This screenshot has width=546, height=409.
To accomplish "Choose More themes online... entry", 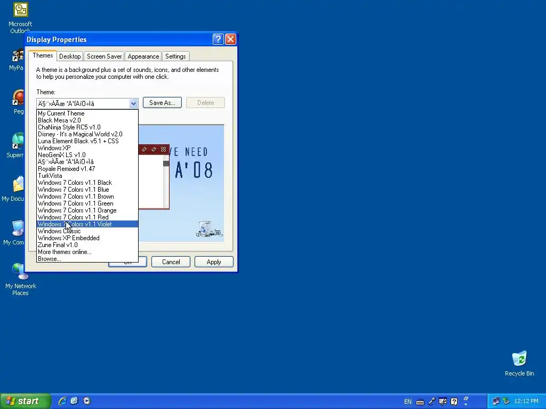I will (x=87, y=252).
